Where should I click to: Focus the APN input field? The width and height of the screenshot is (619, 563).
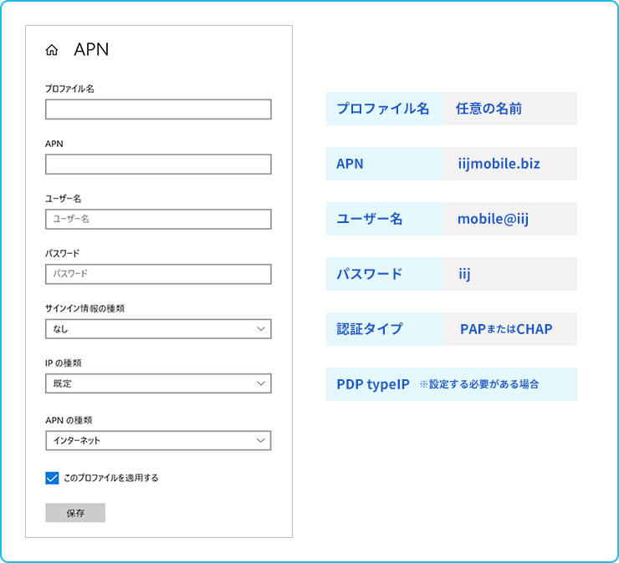158,164
